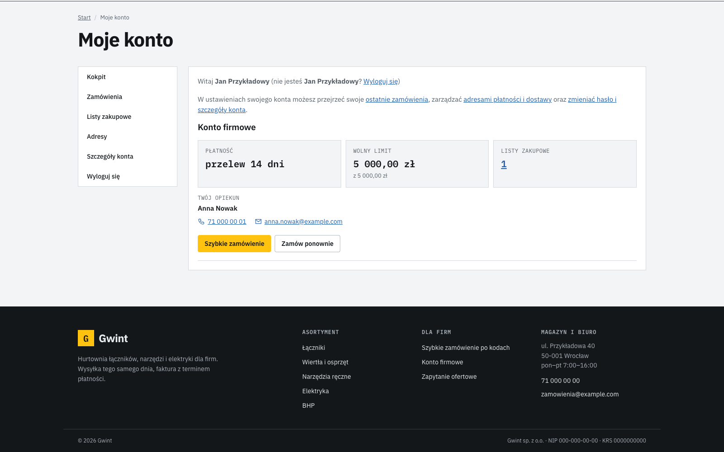Click the © 2026 Gwint copyright text
This screenshot has width=724, height=452.
[x=95, y=441]
